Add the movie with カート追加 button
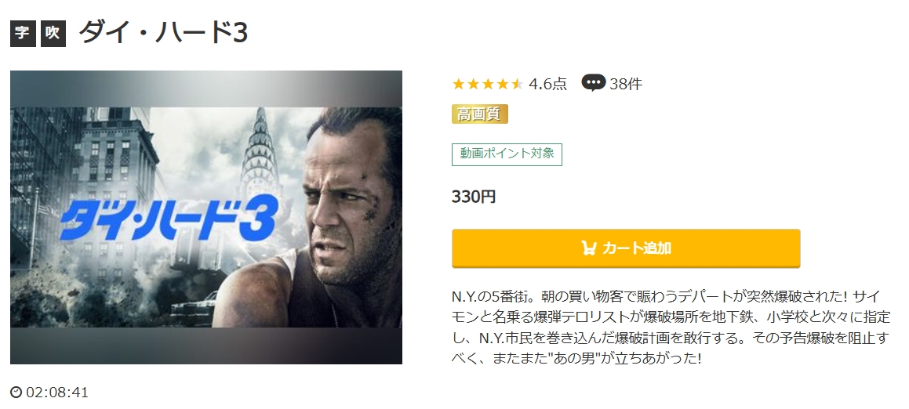The height and width of the screenshot is (409, 909). tap(626, 248)
